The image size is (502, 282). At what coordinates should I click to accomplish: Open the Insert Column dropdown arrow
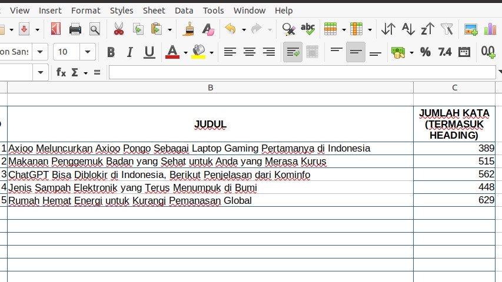(370, 30)
